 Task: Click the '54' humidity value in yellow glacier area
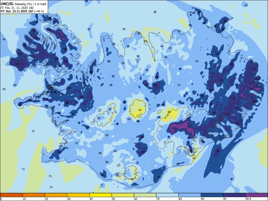pyautogui.click(x=140, y=110)
